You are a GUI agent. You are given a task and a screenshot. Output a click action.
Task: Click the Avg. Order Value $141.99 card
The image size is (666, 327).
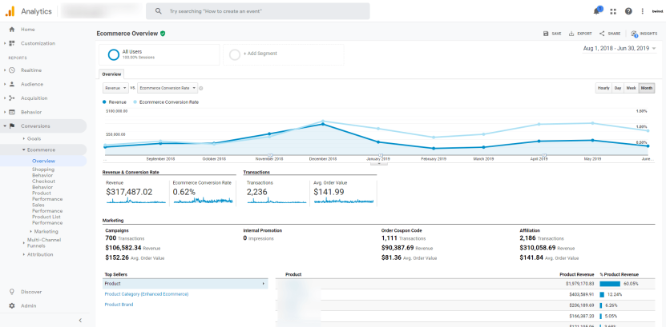pos(344,193)
